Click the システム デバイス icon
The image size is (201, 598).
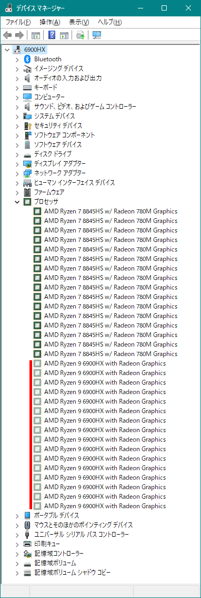(x=27, y=116)
